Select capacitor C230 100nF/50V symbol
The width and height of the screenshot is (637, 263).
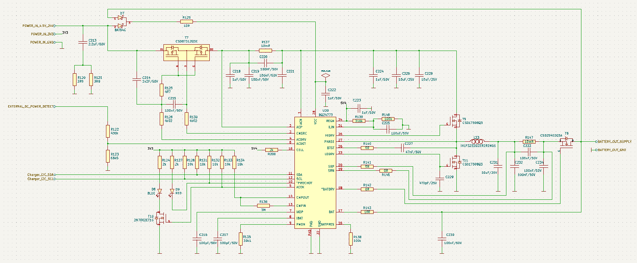(442, 239)
